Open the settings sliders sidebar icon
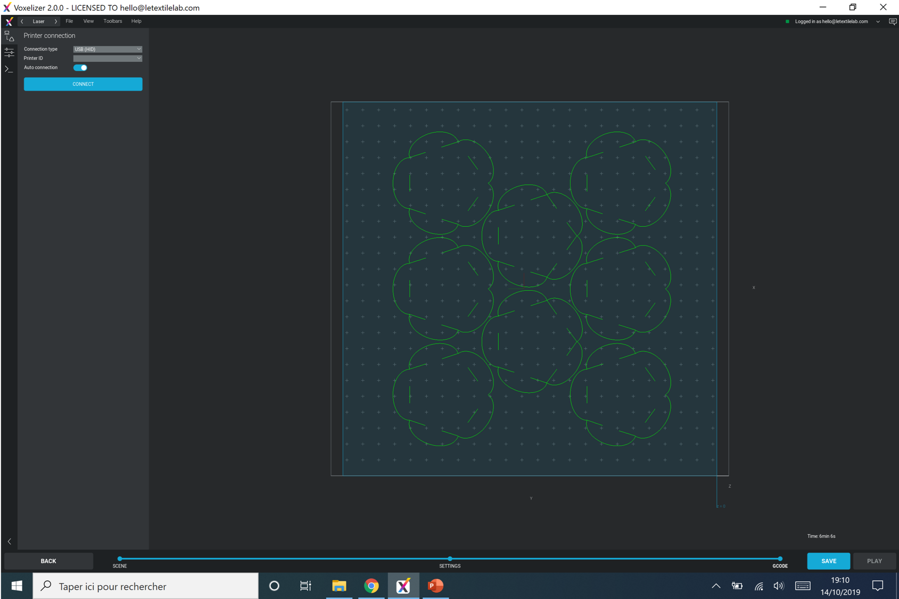899x599 pixels. point(9,52)
